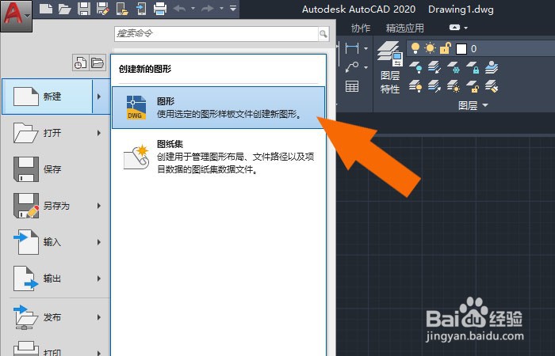Open the layer 0 dropdown list
Screen dimensions: 555x356
tap(481, 48)
